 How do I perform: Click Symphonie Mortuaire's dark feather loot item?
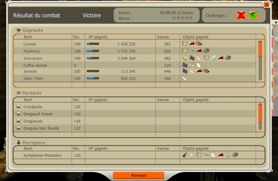click(x=185, y=155)
